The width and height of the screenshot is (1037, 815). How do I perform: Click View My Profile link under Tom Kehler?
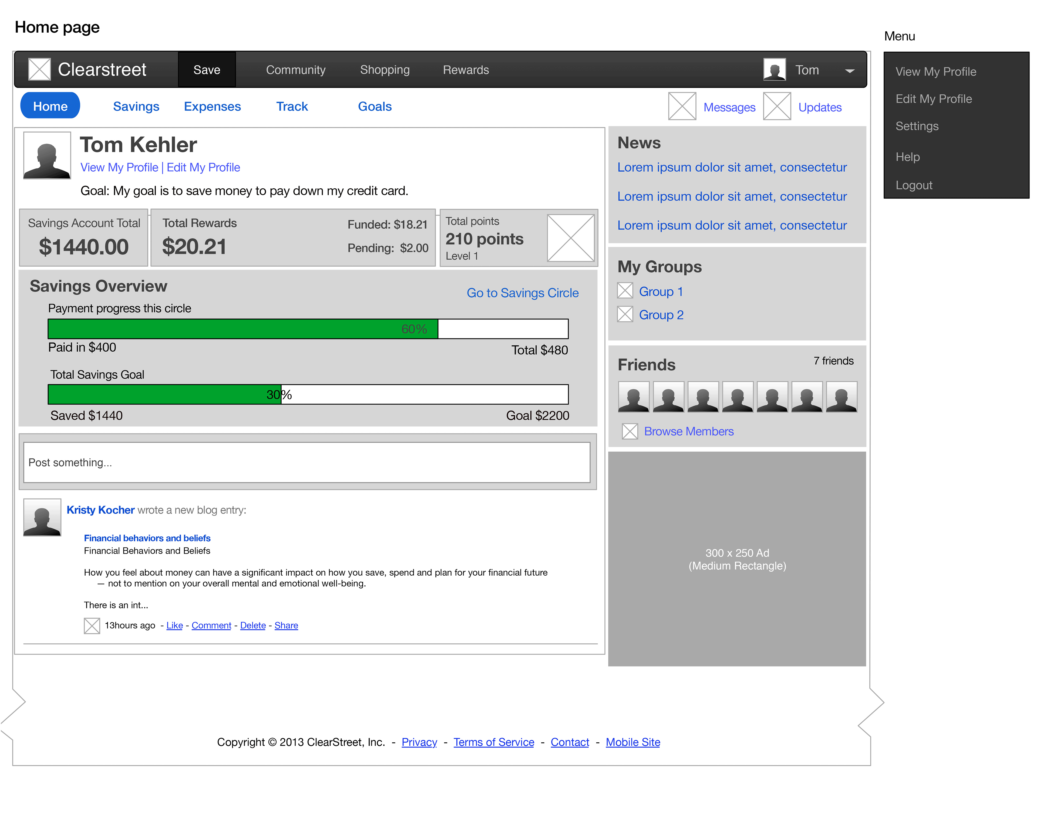(119, 168)
